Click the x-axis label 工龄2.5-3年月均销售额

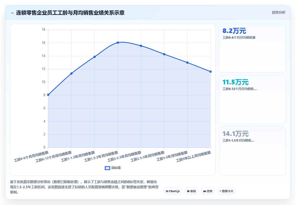(148, 156)
